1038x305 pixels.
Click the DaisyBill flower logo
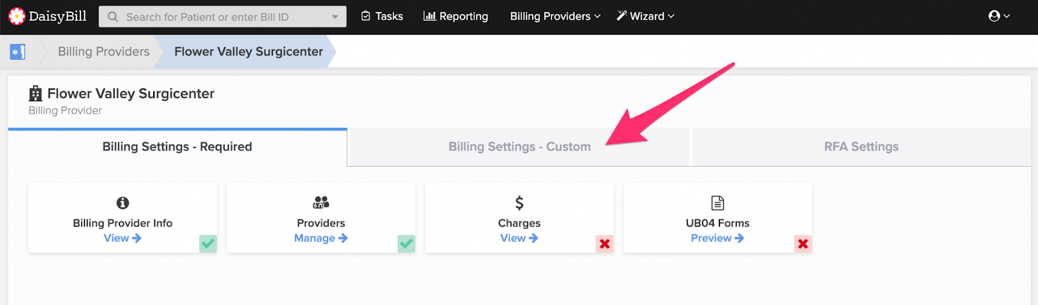click(x=16, y=16)
